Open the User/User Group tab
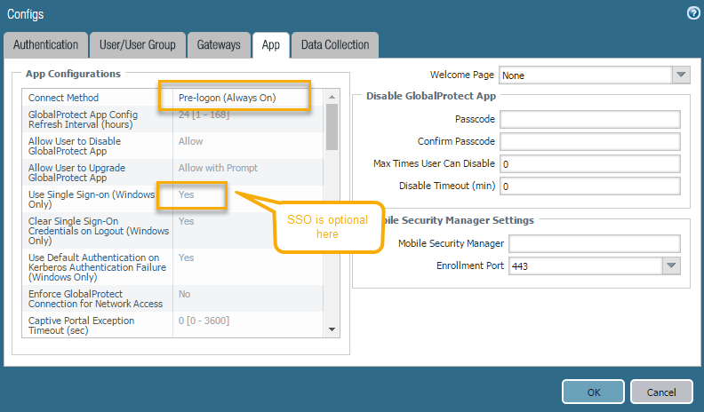This screenshot has width=704, height=412. pyautogui.click(x=138, y=44)
